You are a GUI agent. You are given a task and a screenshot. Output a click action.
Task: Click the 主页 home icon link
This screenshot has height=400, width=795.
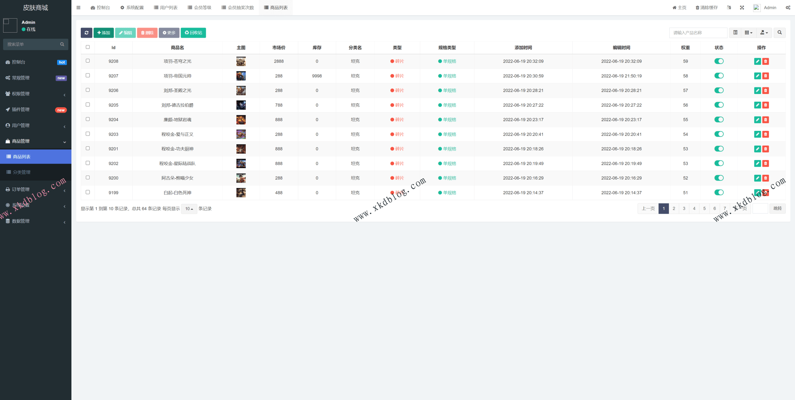679,8
